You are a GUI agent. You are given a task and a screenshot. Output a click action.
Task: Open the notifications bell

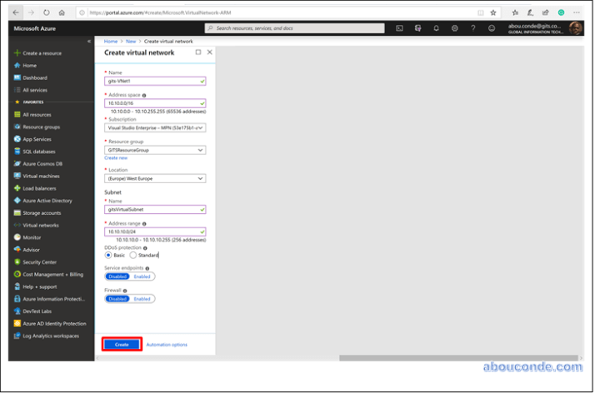click(436, 28)
